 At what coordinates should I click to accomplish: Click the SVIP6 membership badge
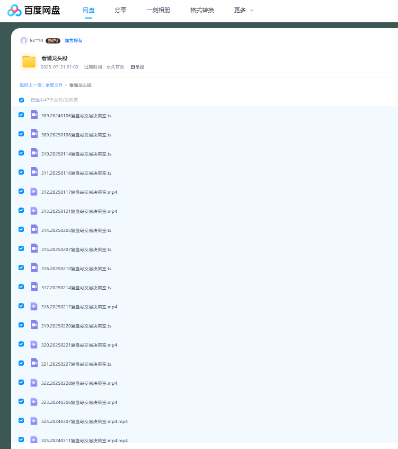(53, 40)
